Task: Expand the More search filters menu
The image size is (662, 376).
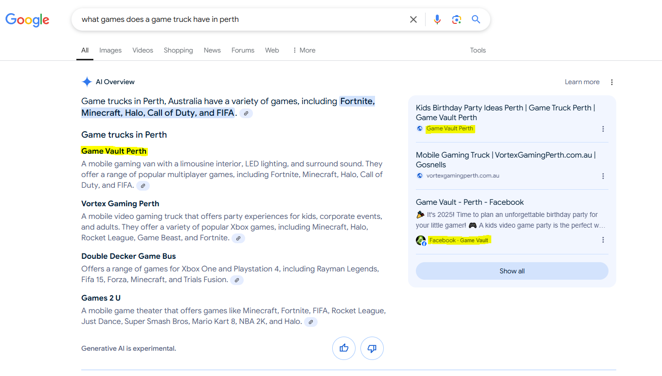Action: pyautogui.click(x=304, y=50)
